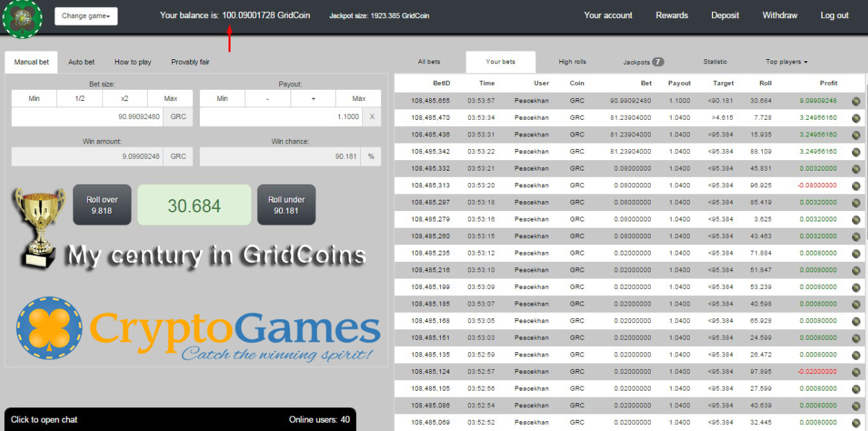Show the All bets tab
Viewport: 868px width, 431px height.
429,62
